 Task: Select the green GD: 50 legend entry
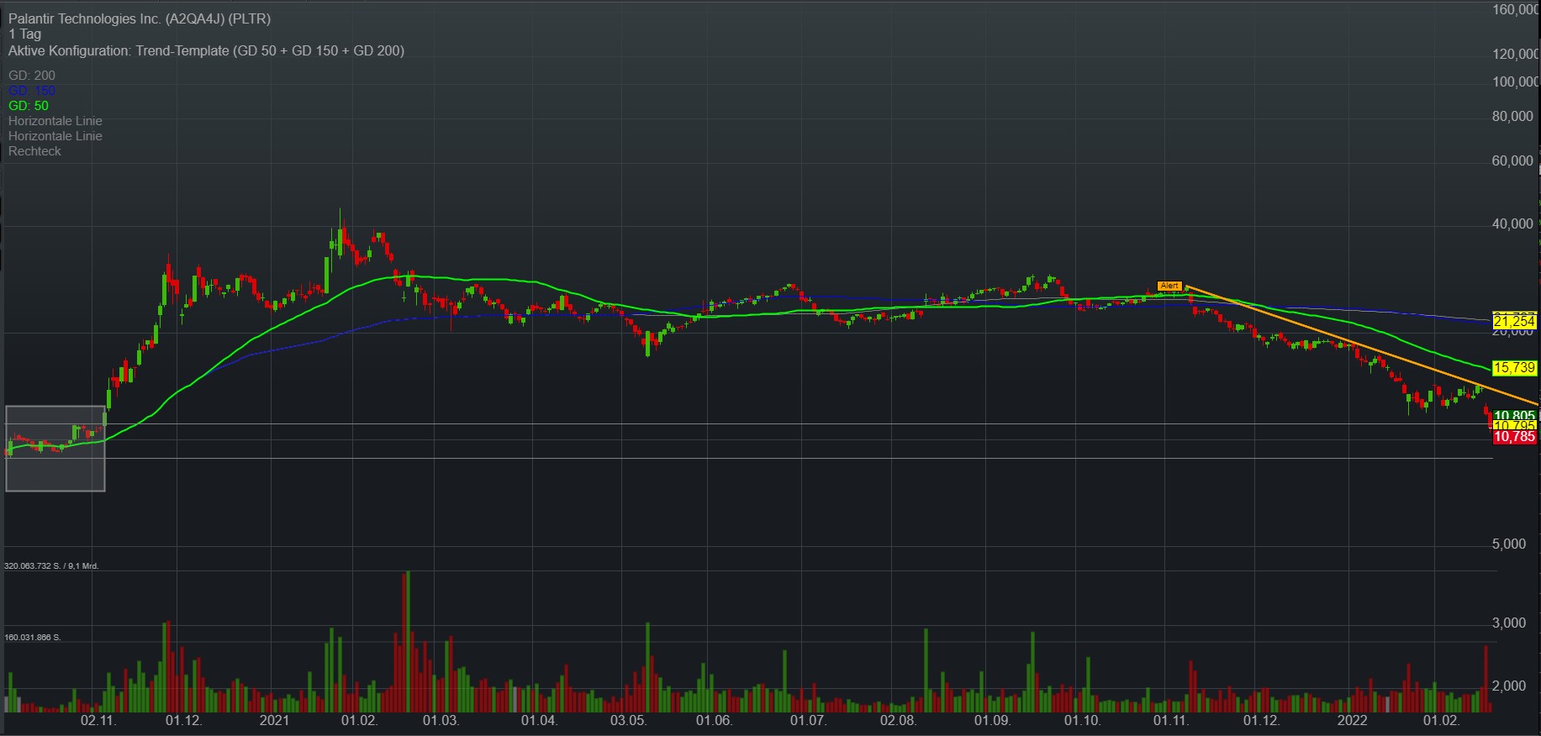(x=29, y=106)
